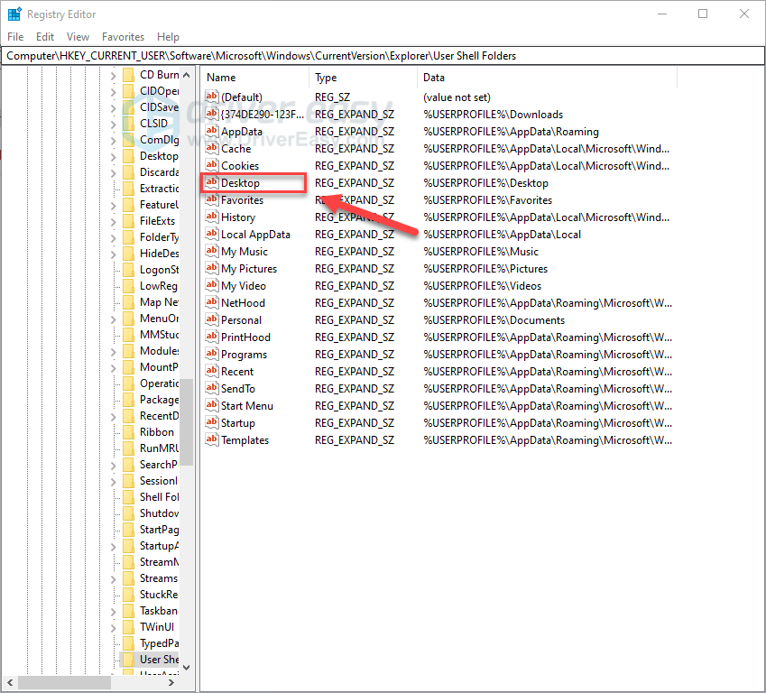Expand the Streams key node
The width and height of the screenshot is (766, 693).
[113, 579]
